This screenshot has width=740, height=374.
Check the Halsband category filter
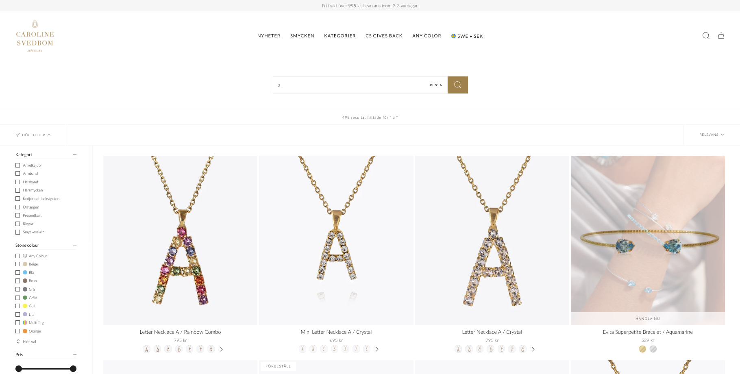click(x=17, y=182)
